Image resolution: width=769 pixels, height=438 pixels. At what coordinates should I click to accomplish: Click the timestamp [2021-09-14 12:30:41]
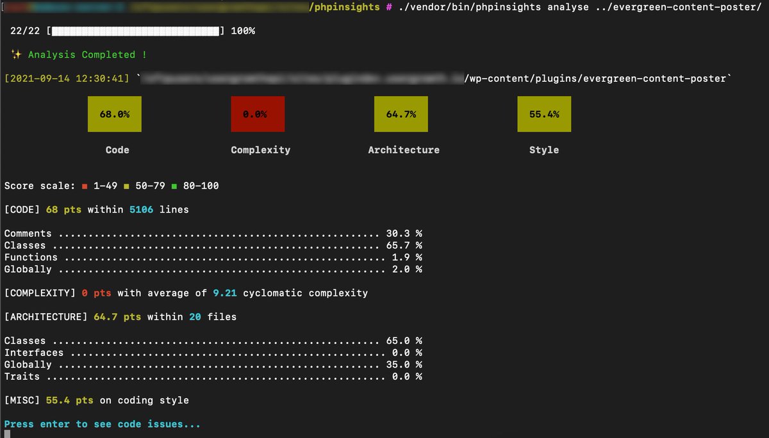[x=68, y=79]
